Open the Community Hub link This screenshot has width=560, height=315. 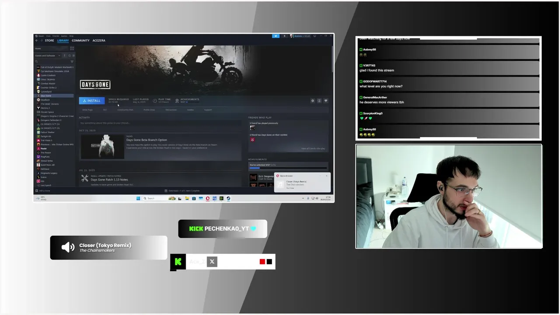click(125, 110)
